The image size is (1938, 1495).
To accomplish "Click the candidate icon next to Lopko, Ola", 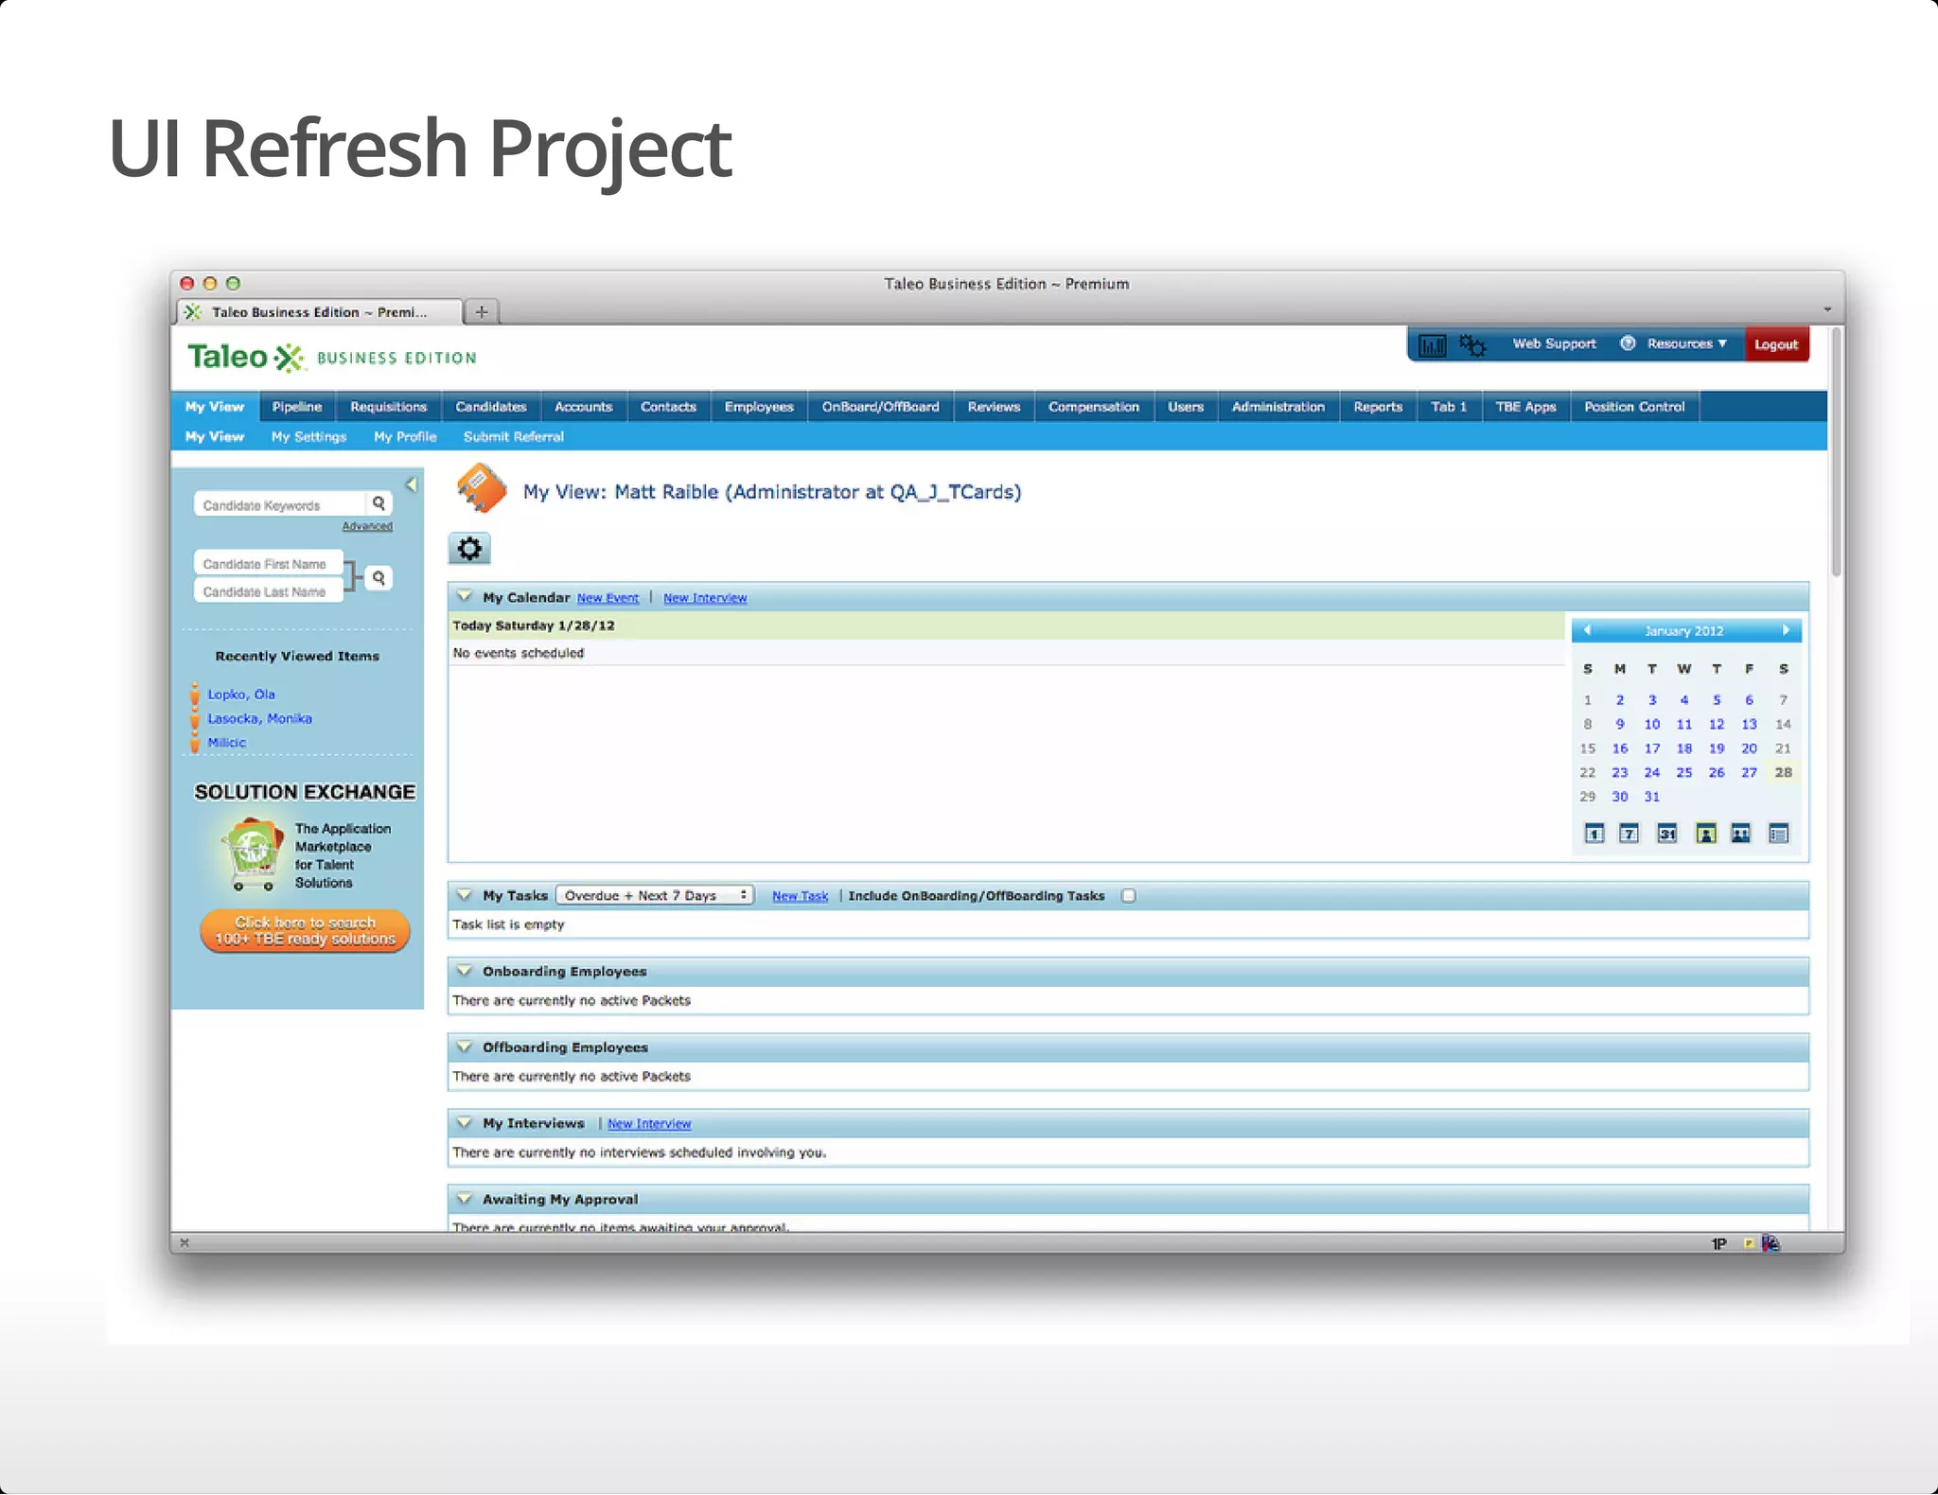I will tap(195, 695).
